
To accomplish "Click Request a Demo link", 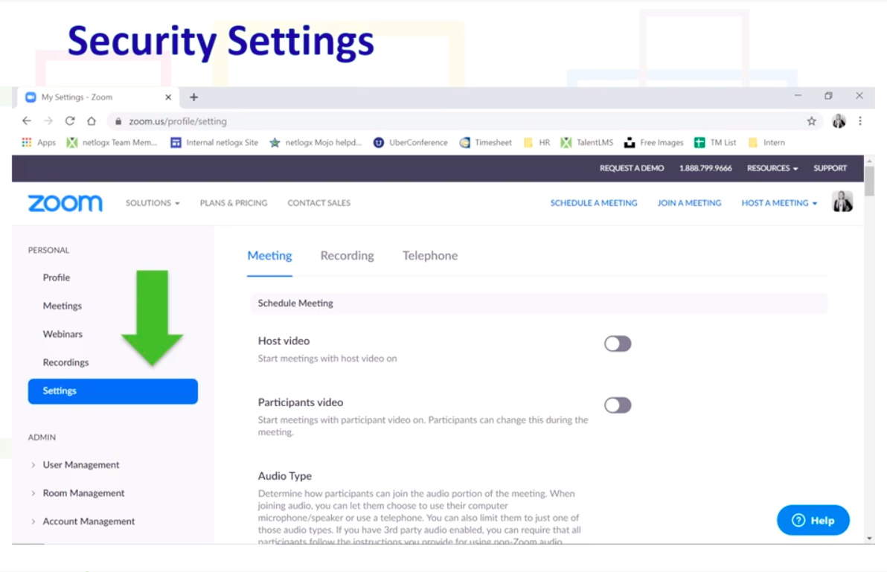I will (x=631, y=168).
